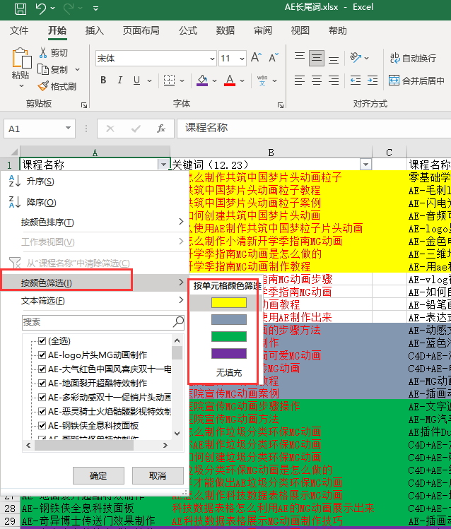Screen dimensions: 451x529
Task: Click the Borders icon
Action: (x=169, y=81)
